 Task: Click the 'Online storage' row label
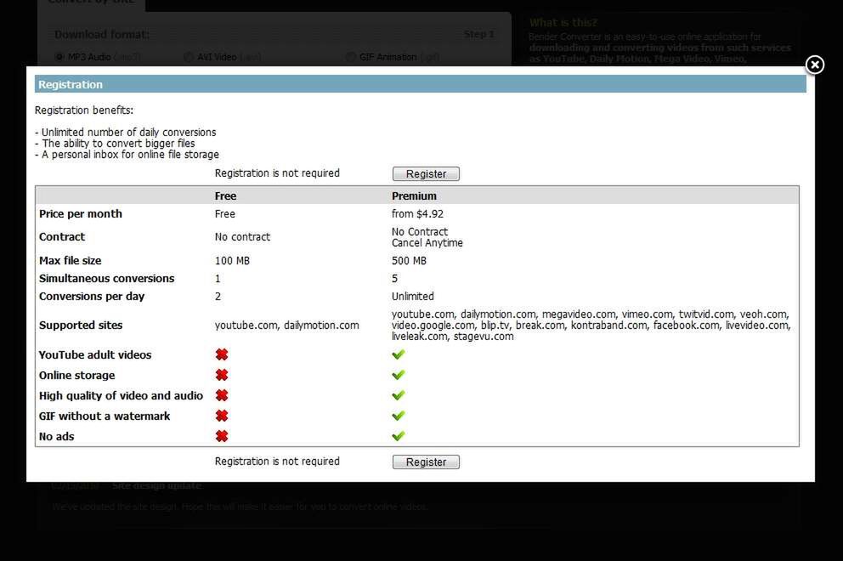[76, 375]
